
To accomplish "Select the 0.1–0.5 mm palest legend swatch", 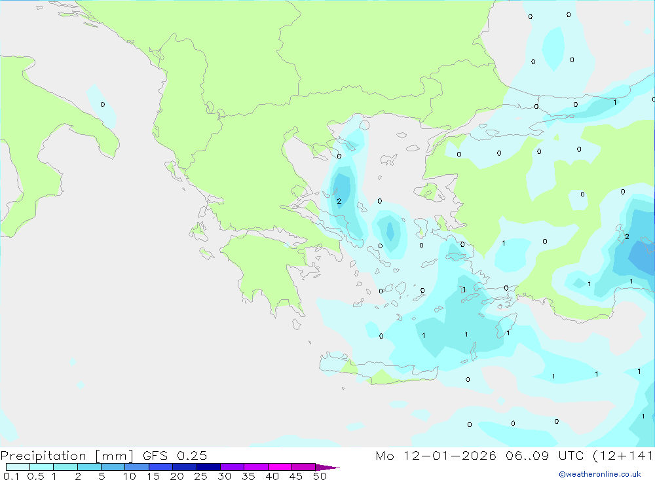I will click(x=18, y=467).
